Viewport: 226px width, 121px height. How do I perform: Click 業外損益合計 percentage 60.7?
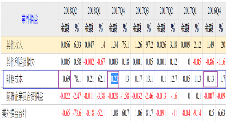[x=125, y=113]
